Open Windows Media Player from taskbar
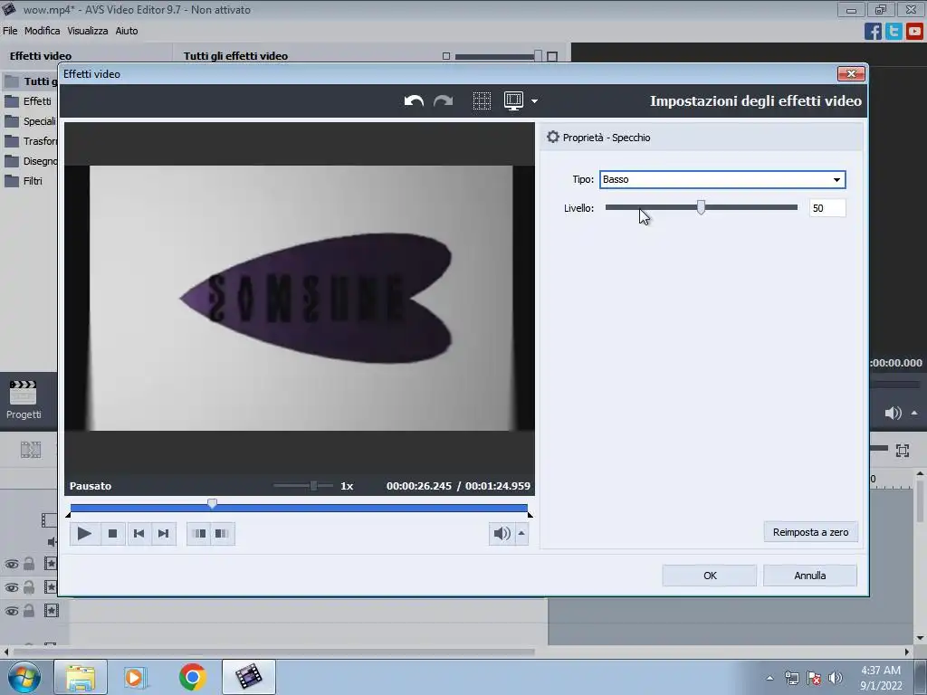The width and height of the screenshot is (927, 695). 135,677
